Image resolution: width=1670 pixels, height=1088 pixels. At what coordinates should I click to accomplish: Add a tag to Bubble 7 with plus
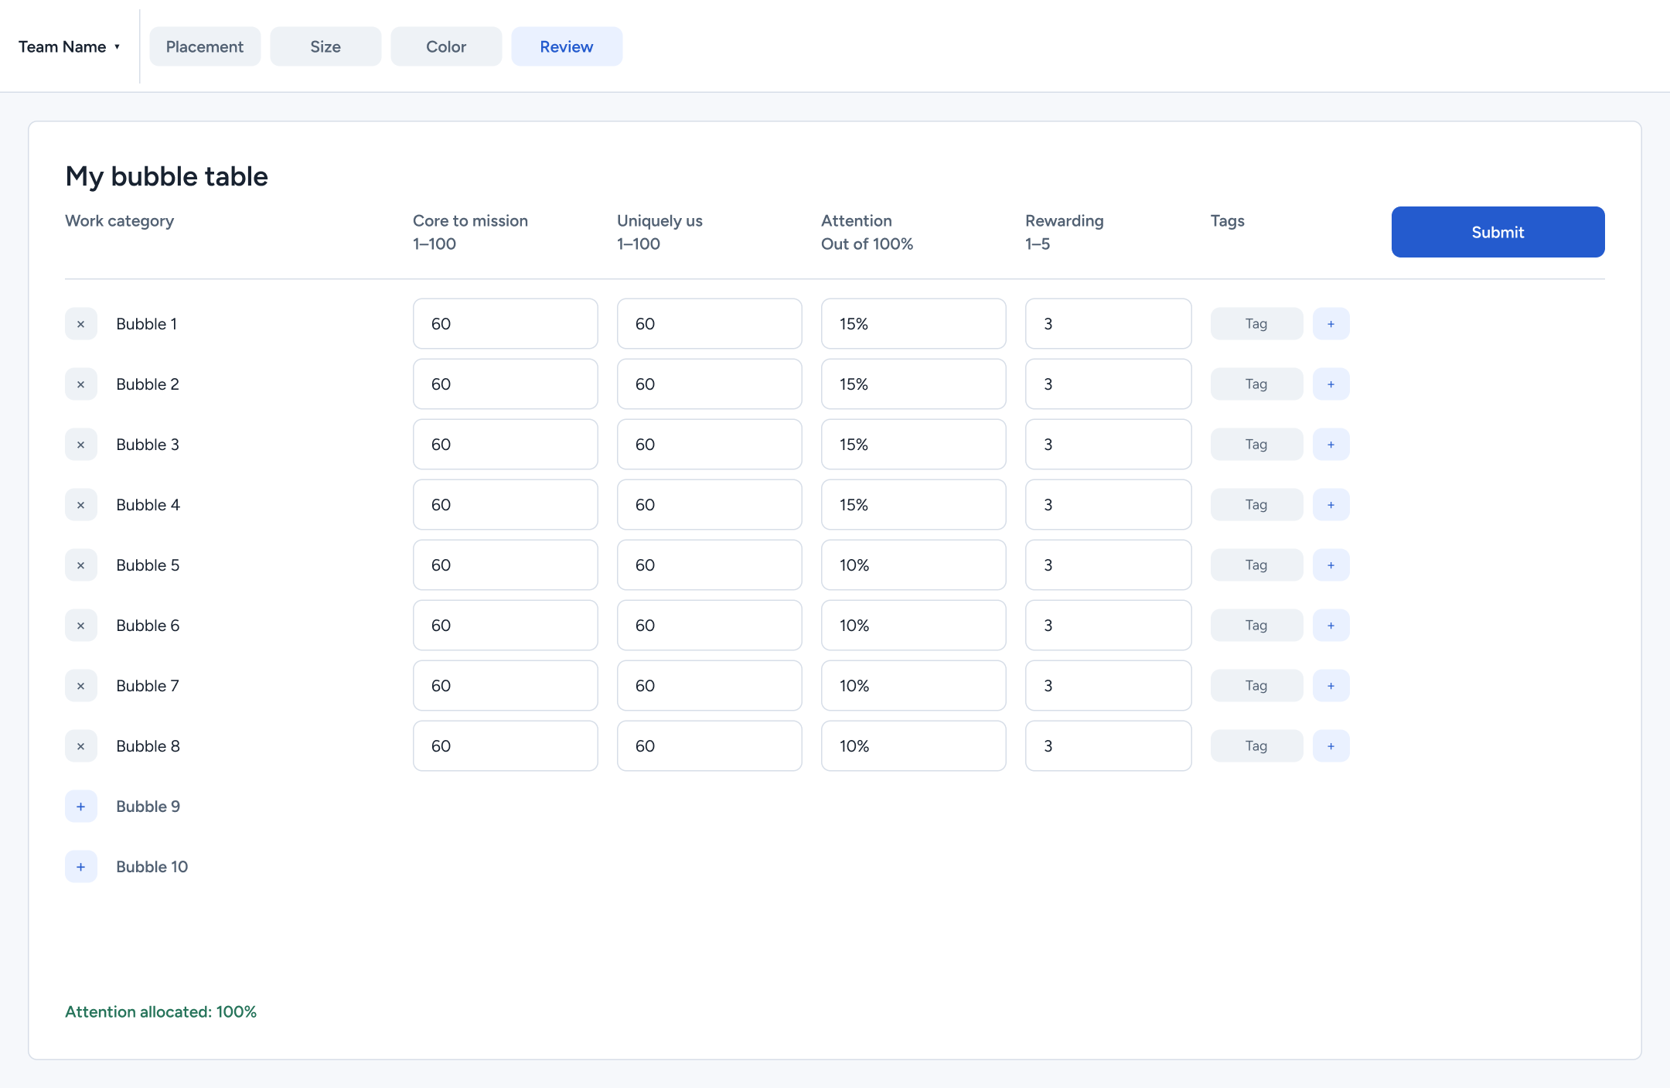pyautogui.click(x=1331, y=686)
